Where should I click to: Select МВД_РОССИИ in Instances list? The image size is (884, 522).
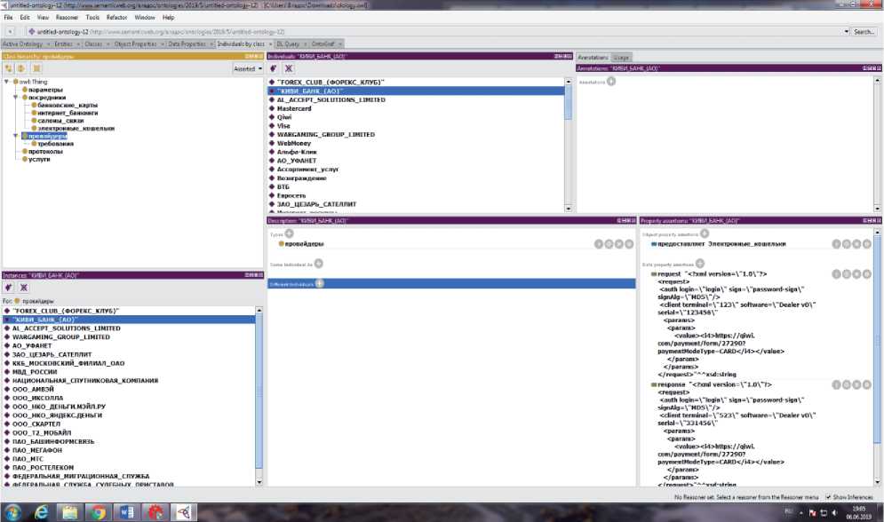tap(35, 372)
